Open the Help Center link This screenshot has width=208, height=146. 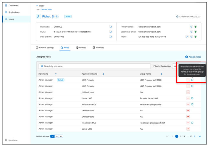(x=11, y=140)
